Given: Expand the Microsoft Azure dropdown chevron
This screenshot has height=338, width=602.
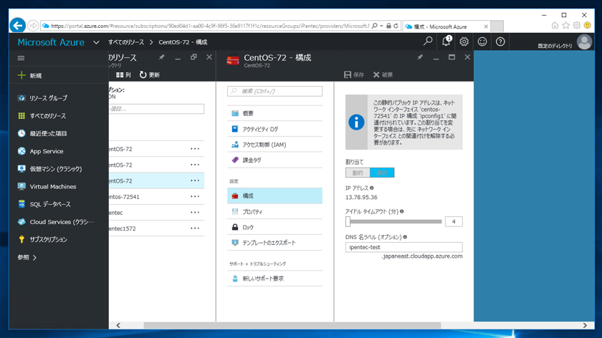Looking at the screenshot, I should tap(96, 42).
